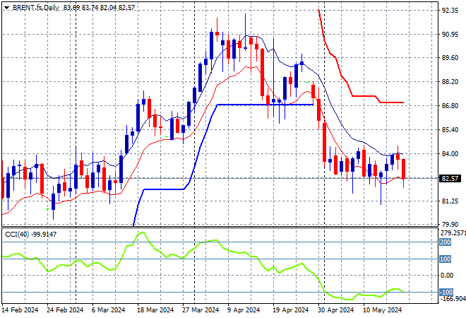Click the last red candlestick on chart
The width and height of the screenshot is (466, 318).
pos(404,169)
